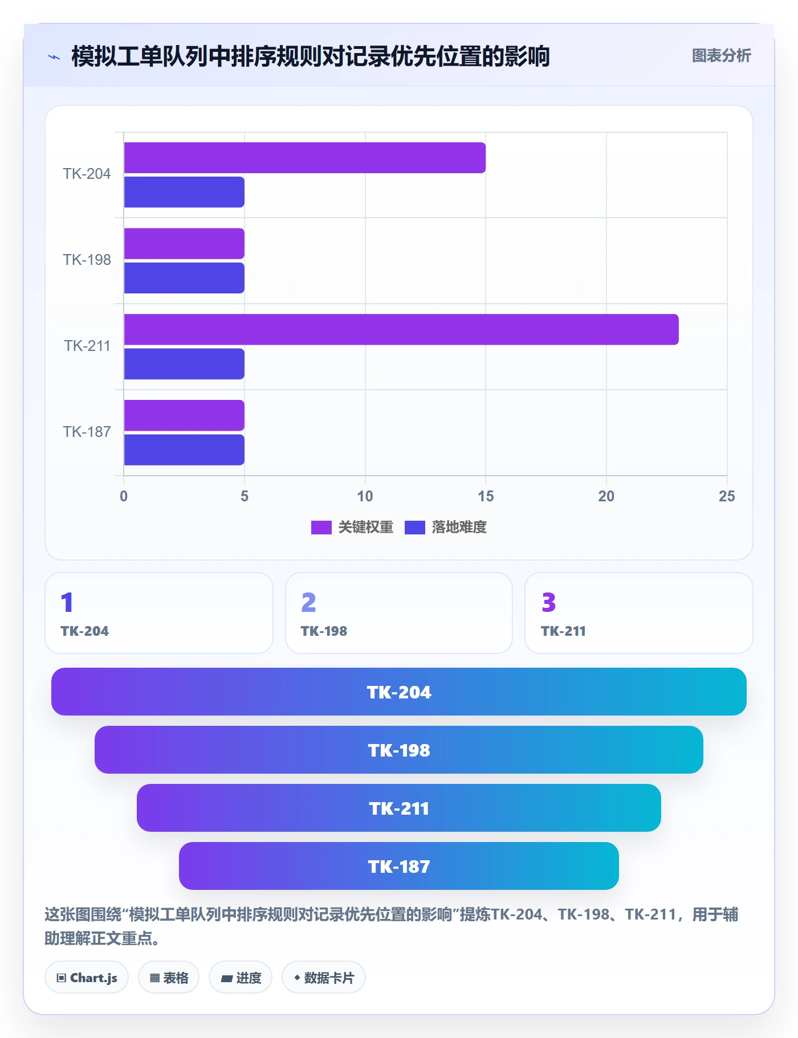Screen dimensions: 798x1038
Task: Click the grid icon in 表格 chip
Action: 154,978
